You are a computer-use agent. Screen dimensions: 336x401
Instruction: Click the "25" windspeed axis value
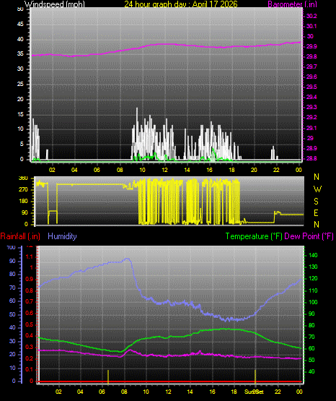20,84
